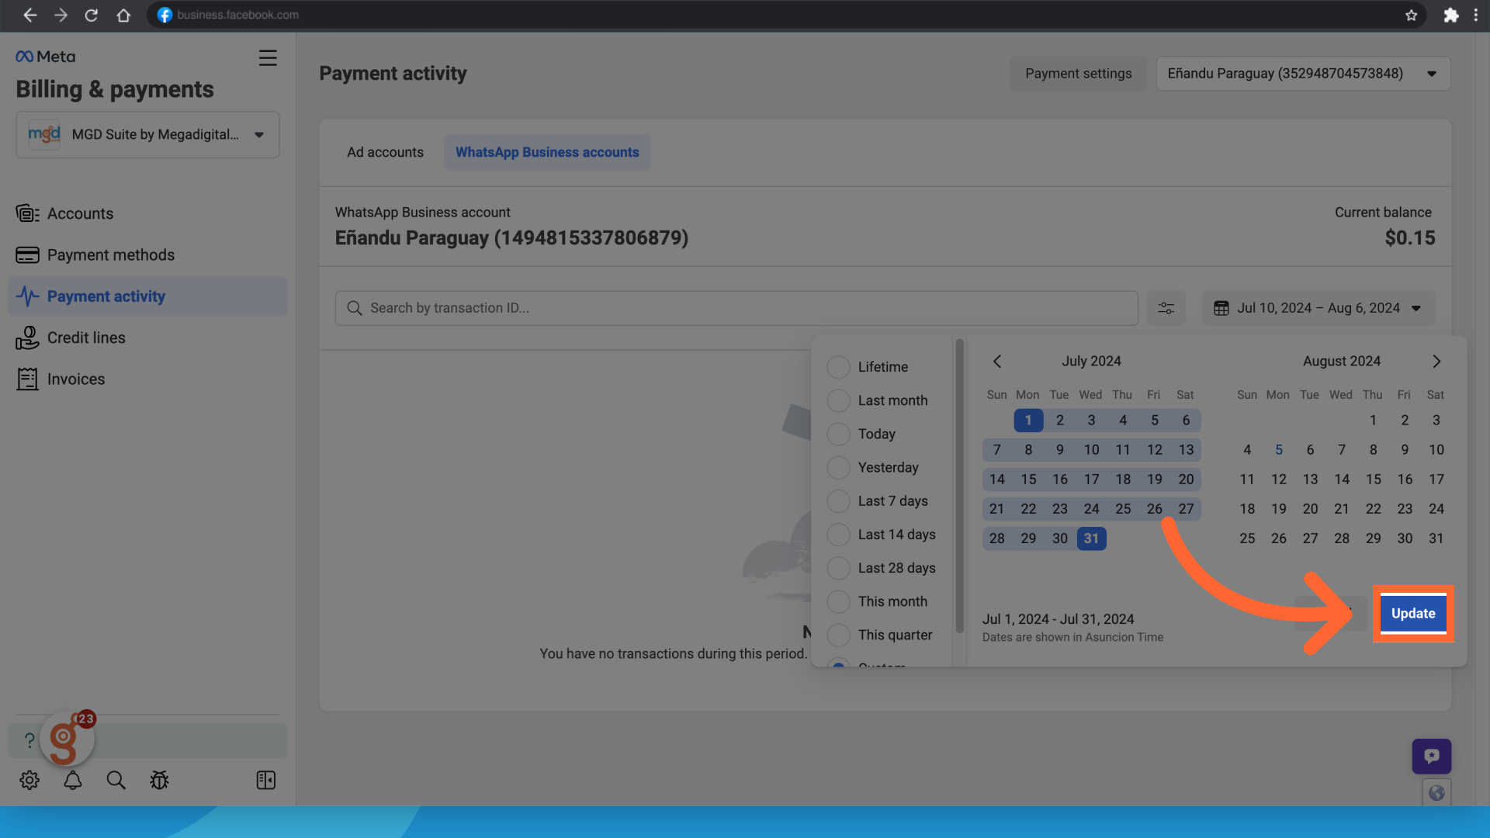Click the bug report icon

[159, 780]
